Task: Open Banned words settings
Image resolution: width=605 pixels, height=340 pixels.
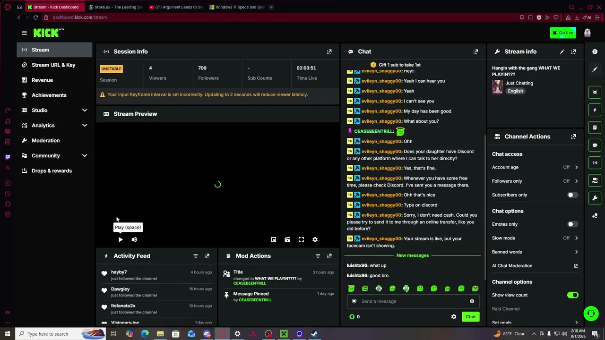Action: (x=535, y=252)
